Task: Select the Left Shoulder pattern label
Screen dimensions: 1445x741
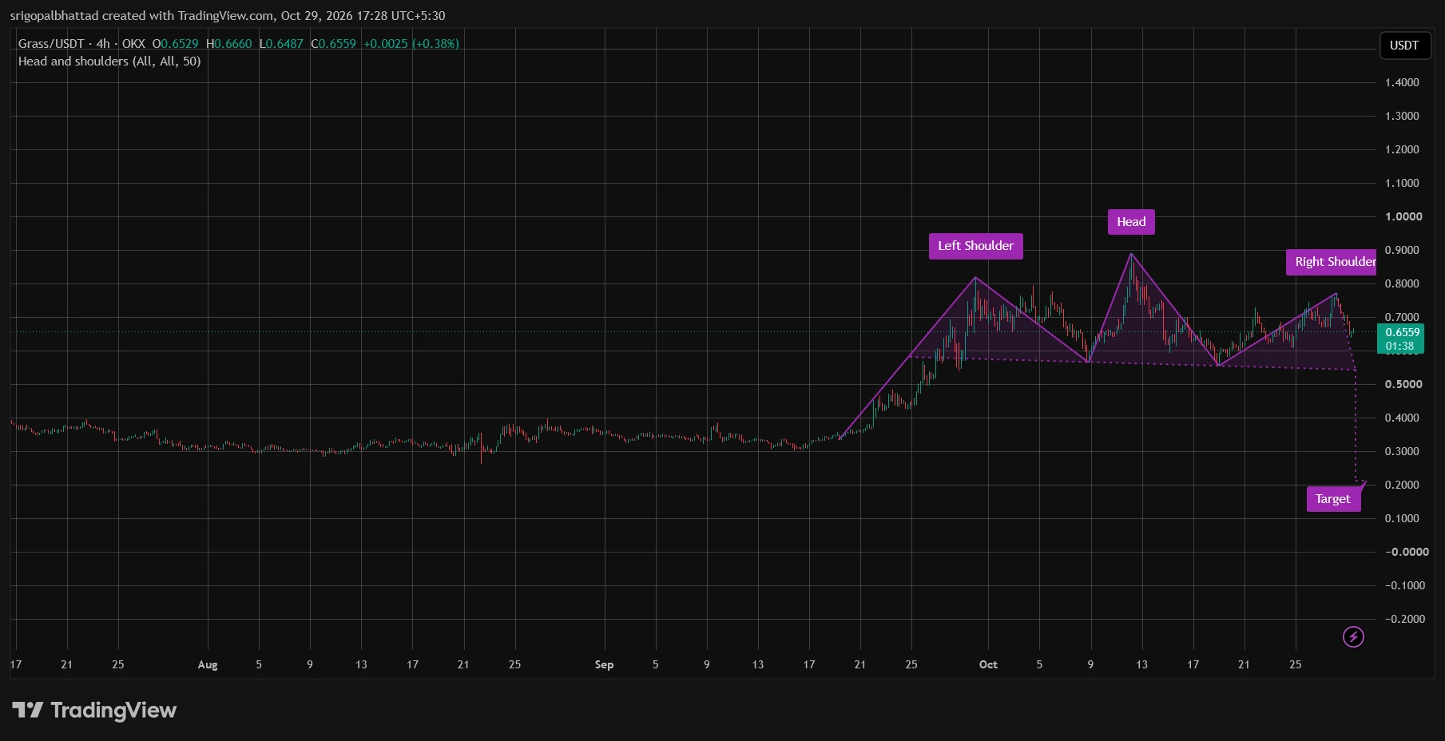Action: [975, 246]
